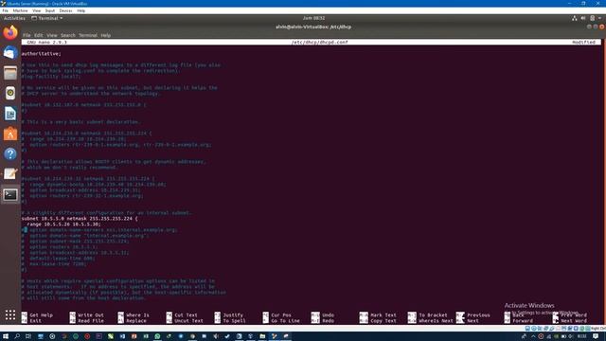
Task: Open Windows Task View icon
Action: (28, 336)
